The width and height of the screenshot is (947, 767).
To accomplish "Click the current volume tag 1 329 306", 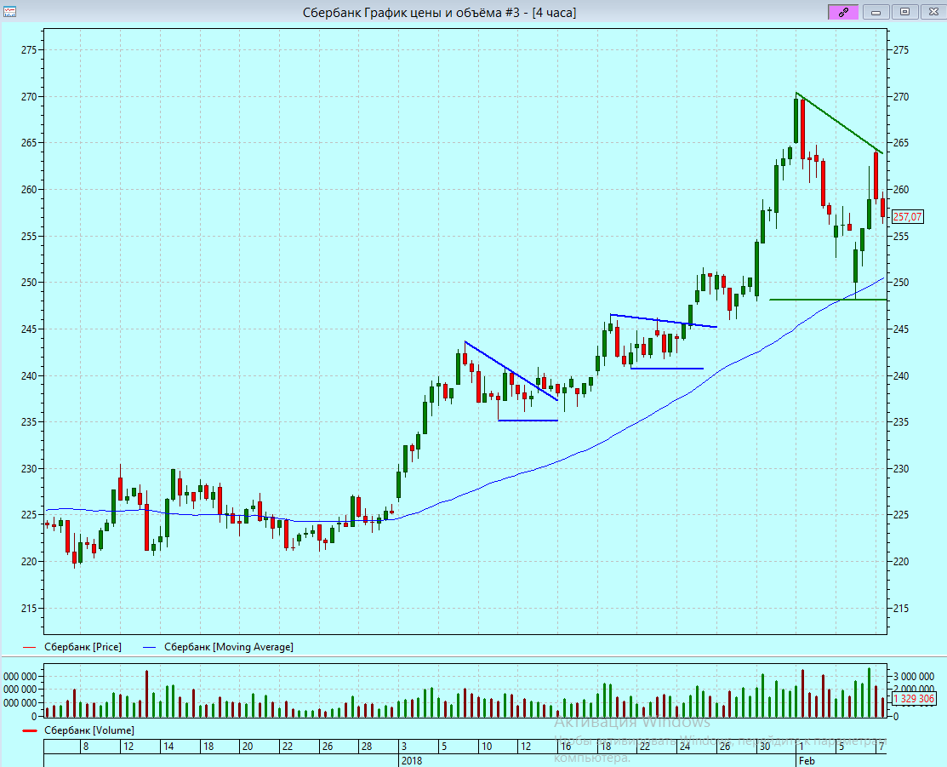I will click(914, 699).
